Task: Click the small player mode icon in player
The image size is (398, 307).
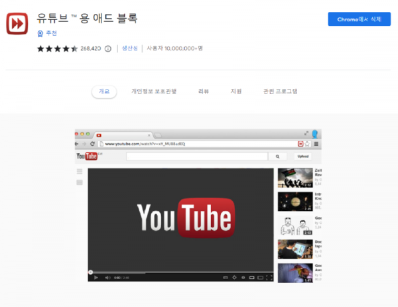Action: (x=251, y=278)
